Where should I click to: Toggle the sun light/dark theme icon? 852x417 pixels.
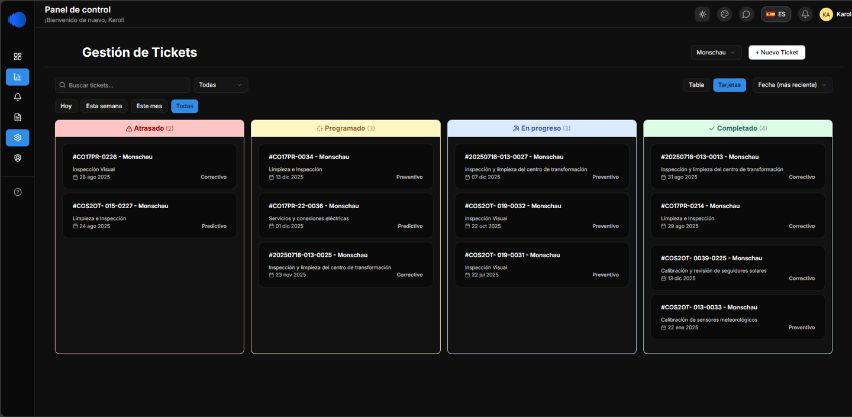702,14
